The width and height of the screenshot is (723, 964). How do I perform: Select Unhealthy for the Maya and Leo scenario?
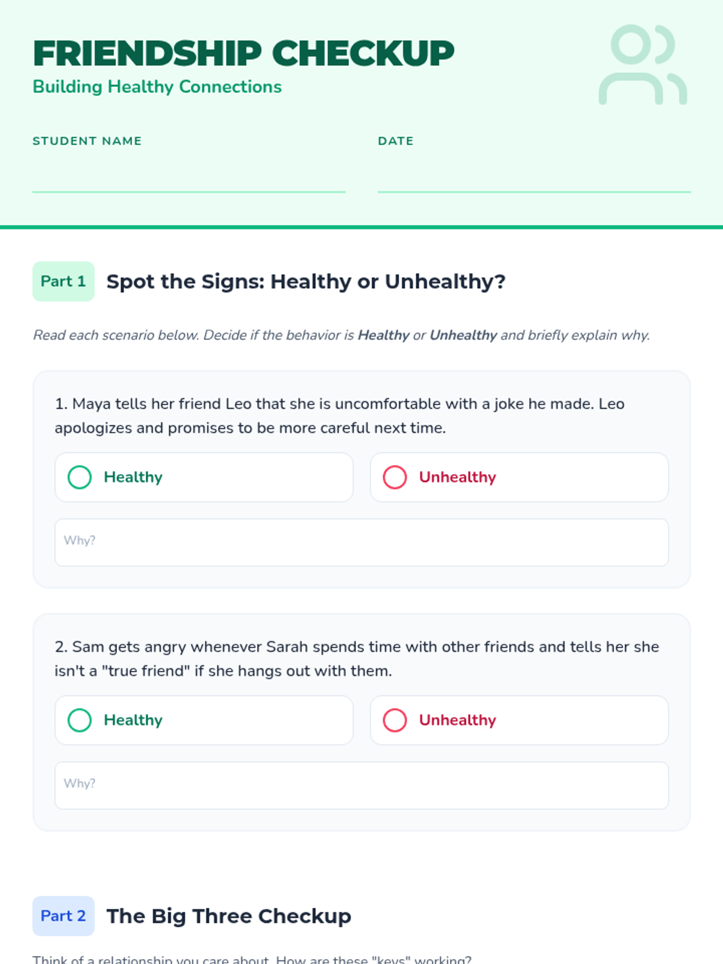click(519, 477)
